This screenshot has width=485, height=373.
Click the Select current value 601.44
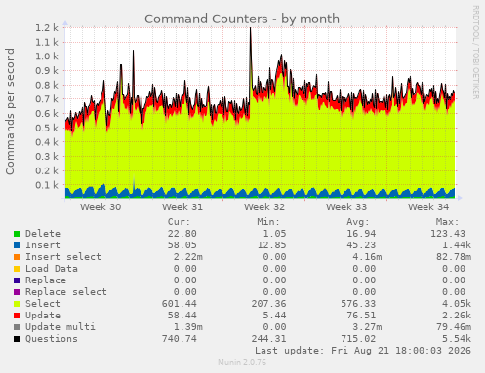coord(180,304)
